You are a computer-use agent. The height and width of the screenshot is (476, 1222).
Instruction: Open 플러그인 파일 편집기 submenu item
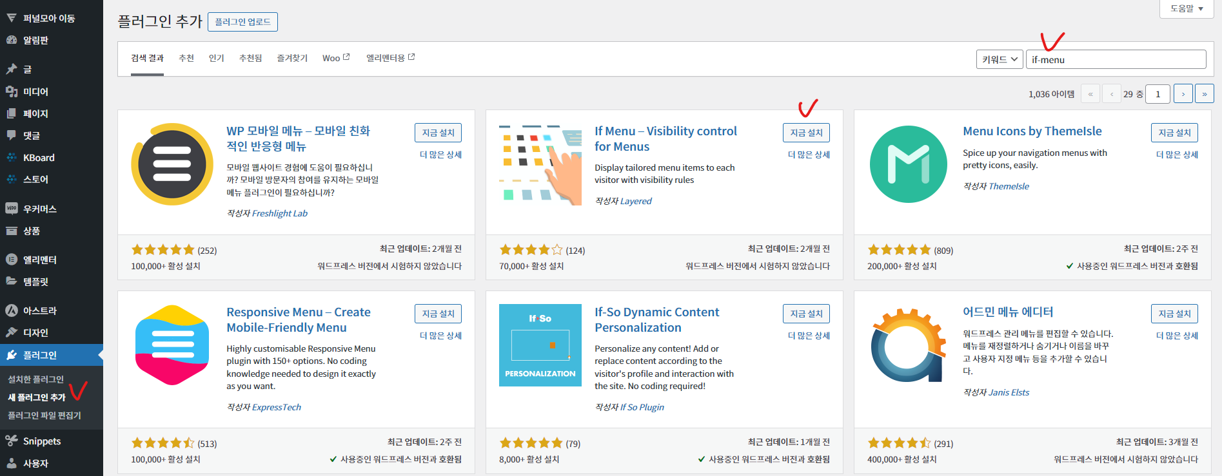coord(44,415)
